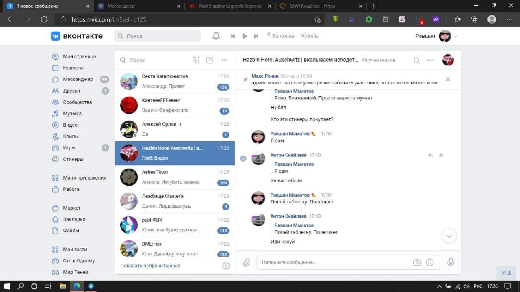Open the DML: чат conversation

pyautogui.click(x=175, y=247)
